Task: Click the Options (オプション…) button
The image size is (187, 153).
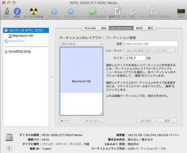Action: pos(94,121)
